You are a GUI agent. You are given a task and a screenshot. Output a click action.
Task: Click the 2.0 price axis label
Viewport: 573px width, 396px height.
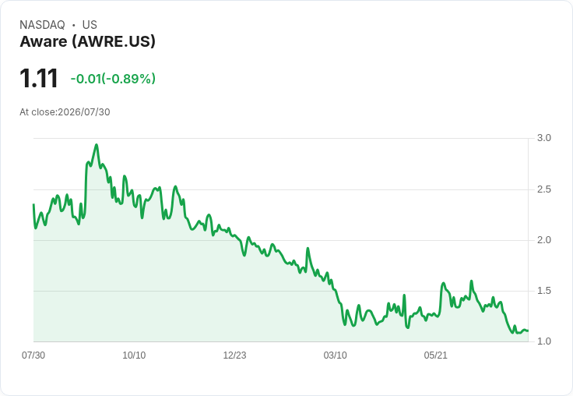(543, 240)
